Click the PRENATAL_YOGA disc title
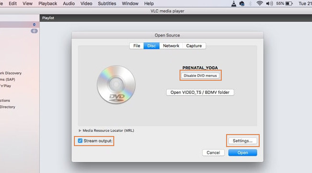 (200, 68)
